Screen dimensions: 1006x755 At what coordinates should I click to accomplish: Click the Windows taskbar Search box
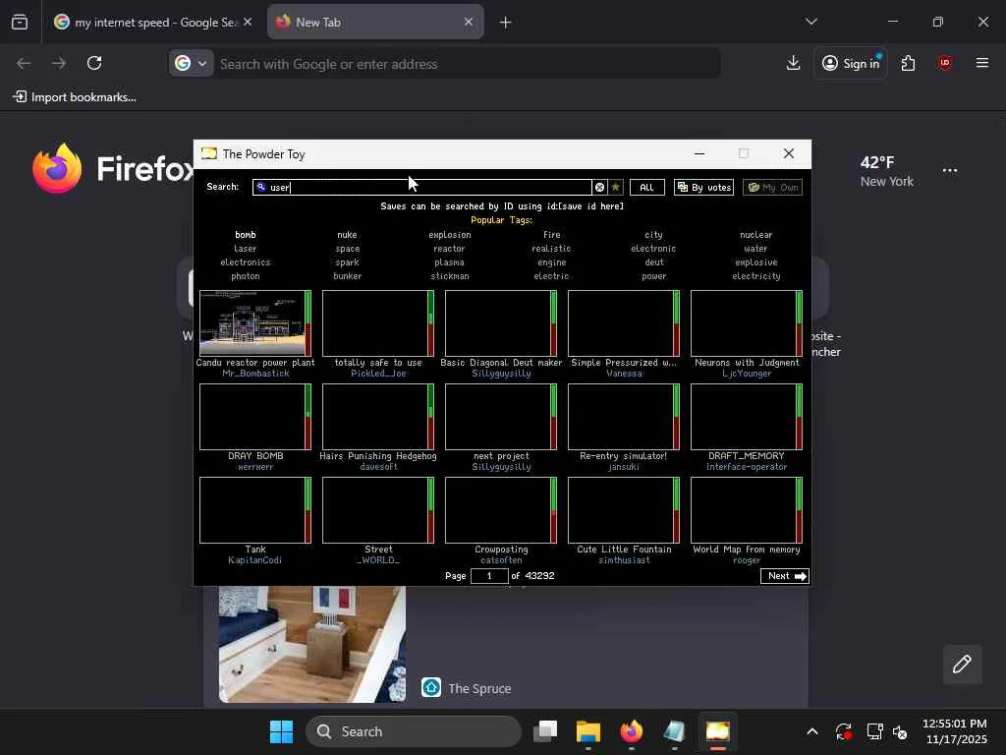pos(414,731)
